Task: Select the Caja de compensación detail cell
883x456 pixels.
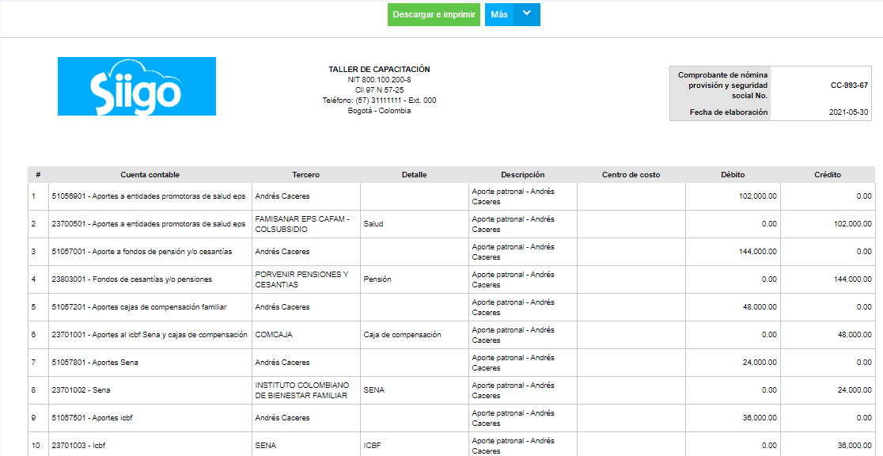Action: [402, 335]
